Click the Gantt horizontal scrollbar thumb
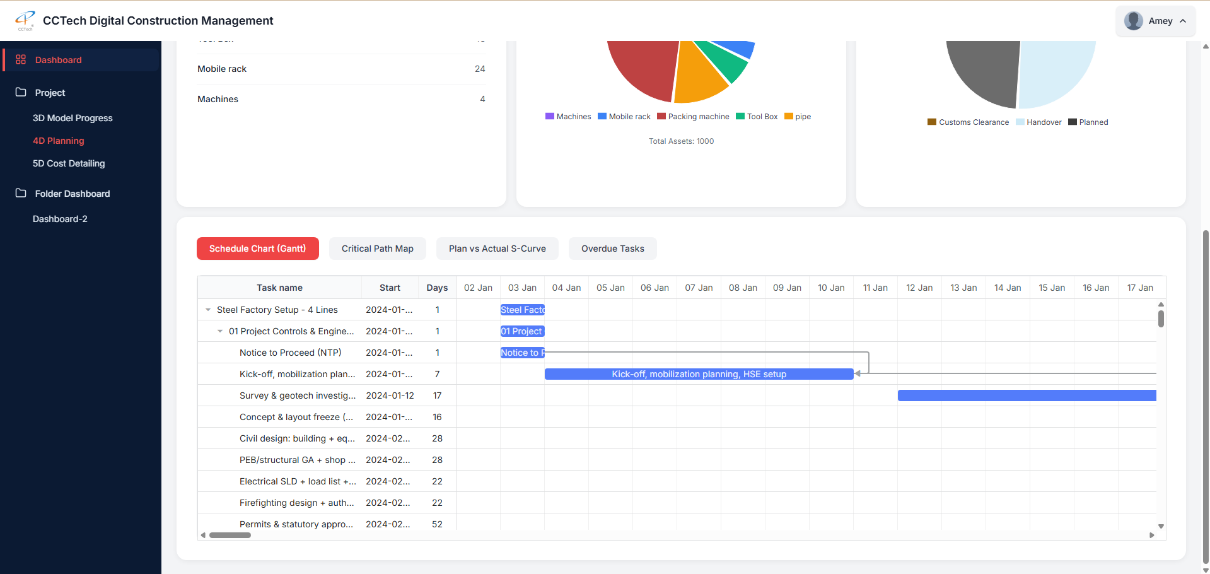 (230, 535)
